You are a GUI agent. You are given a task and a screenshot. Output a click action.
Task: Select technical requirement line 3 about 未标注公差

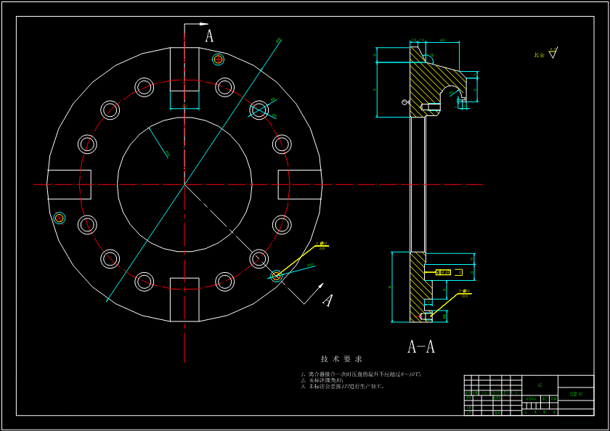(x=342, y=387)
